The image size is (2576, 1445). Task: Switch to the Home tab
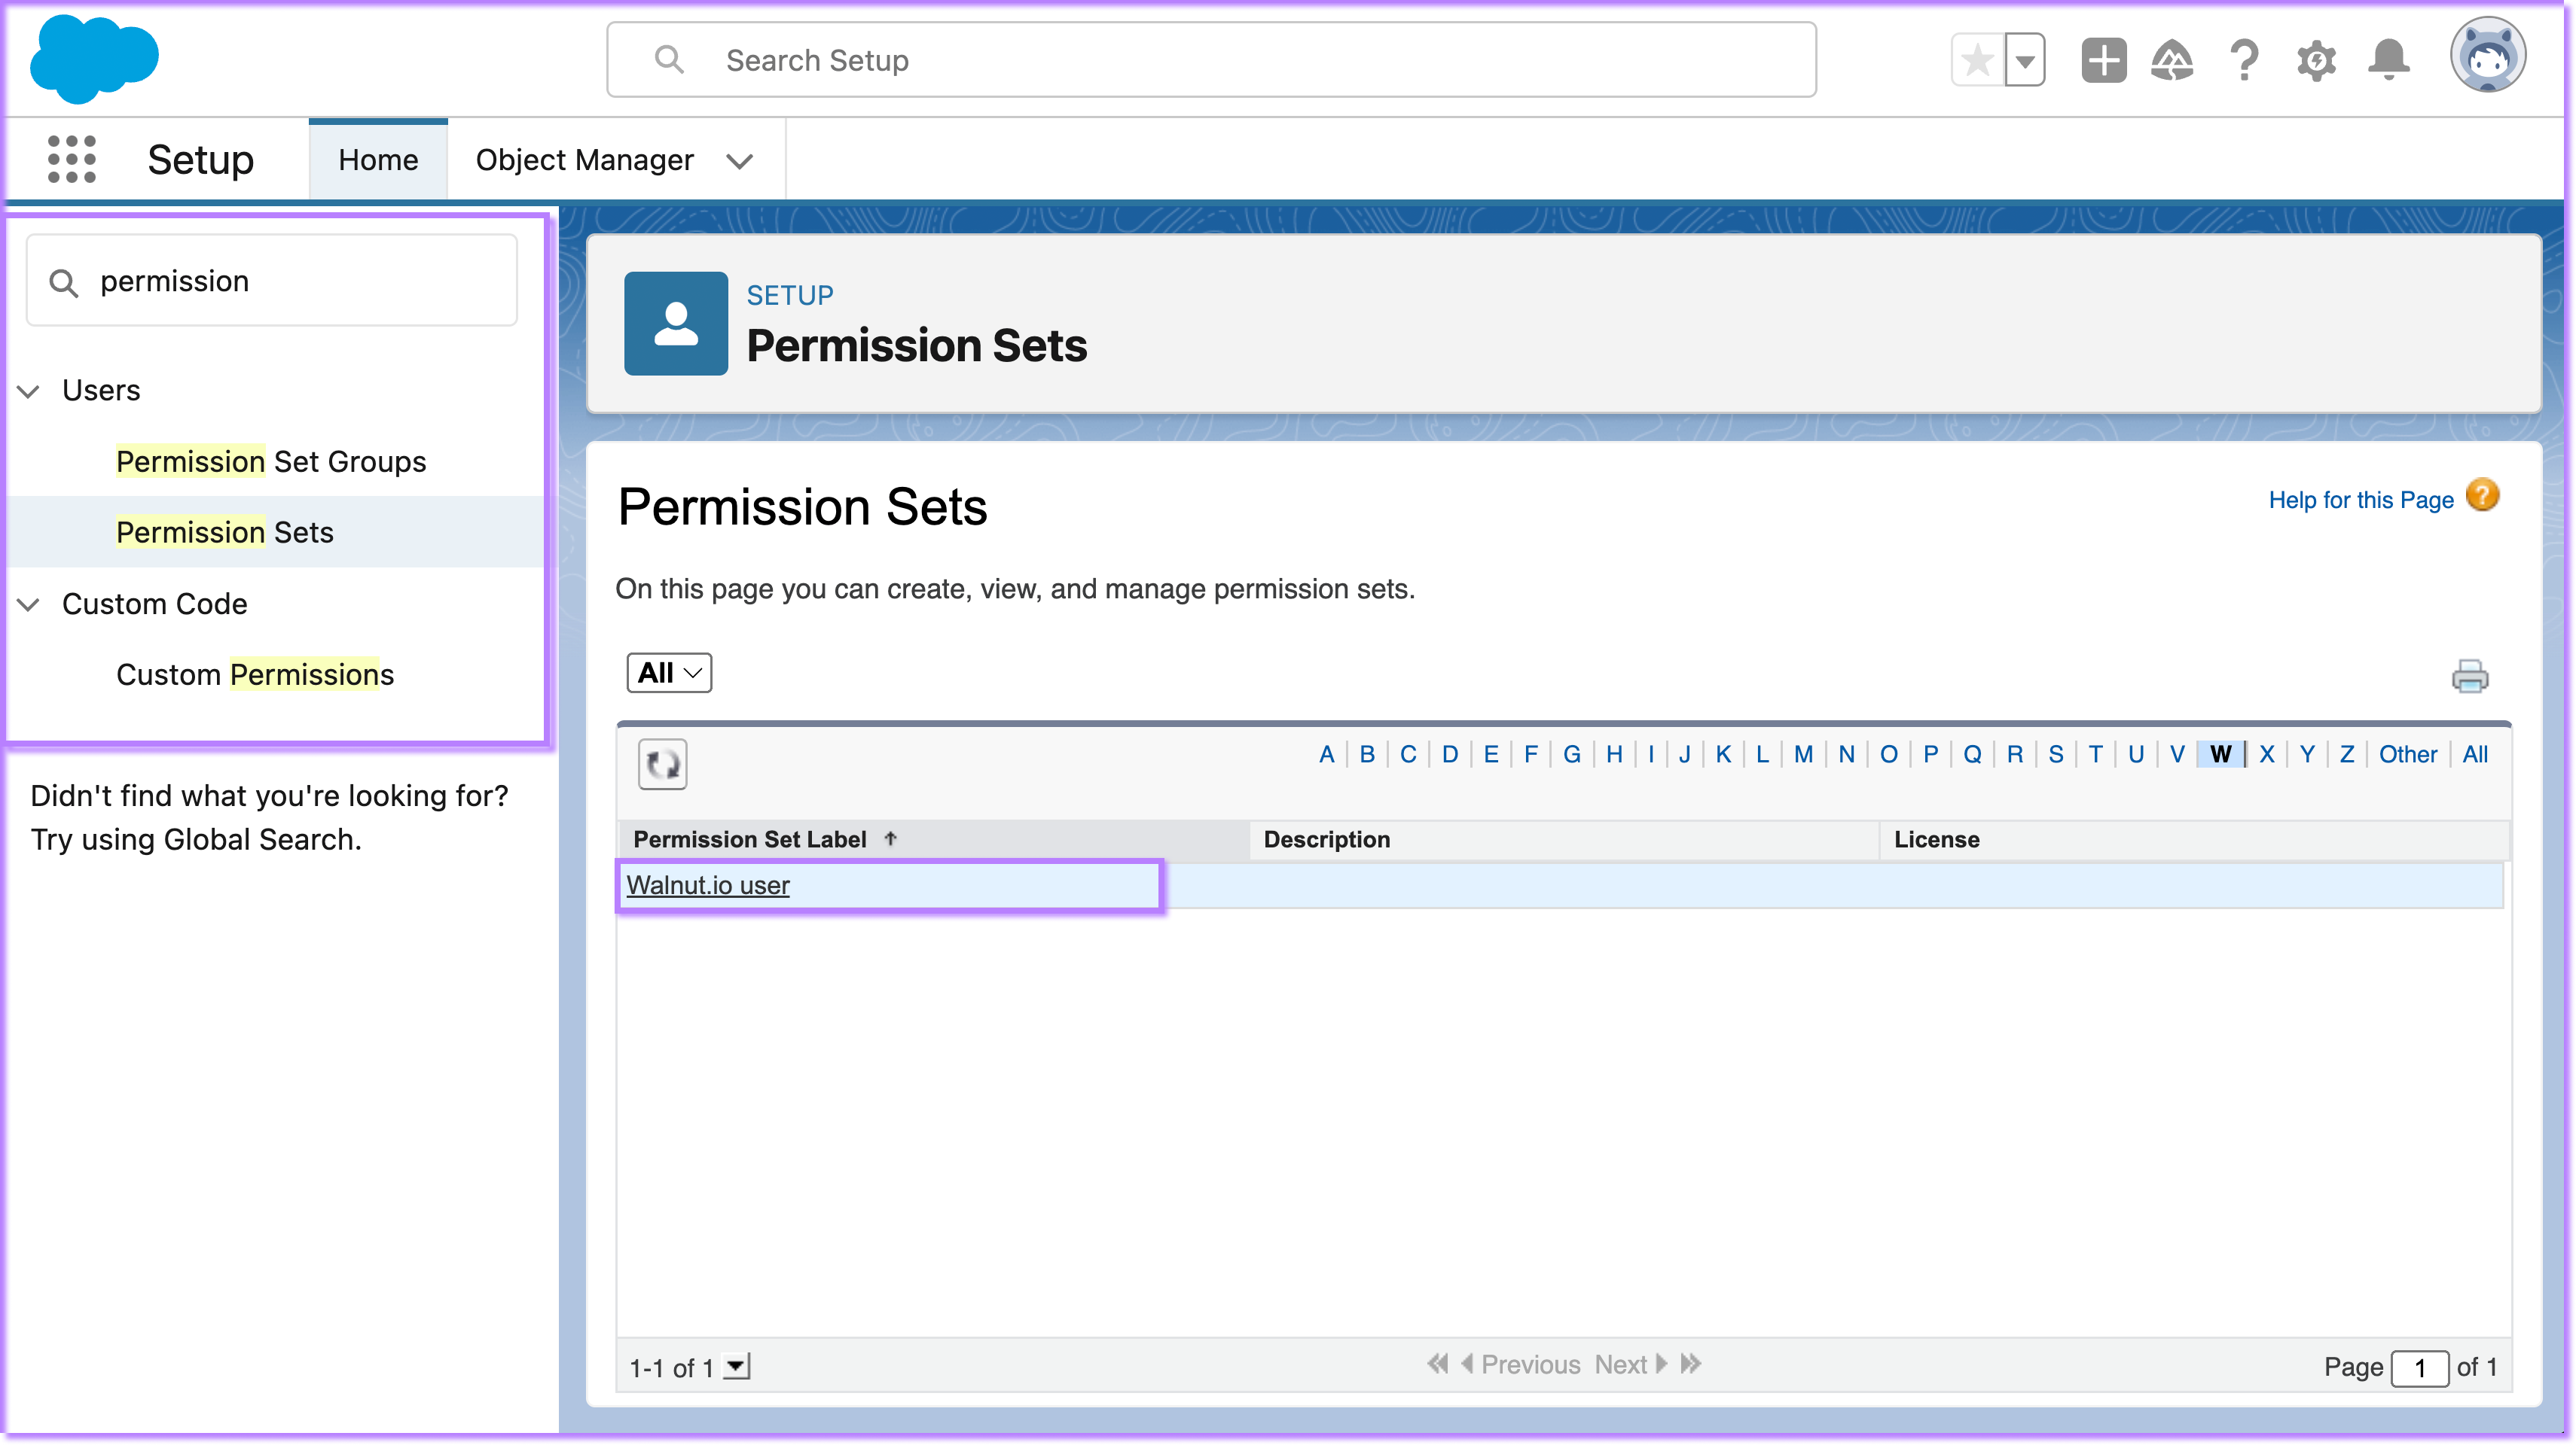click(378, 160)
